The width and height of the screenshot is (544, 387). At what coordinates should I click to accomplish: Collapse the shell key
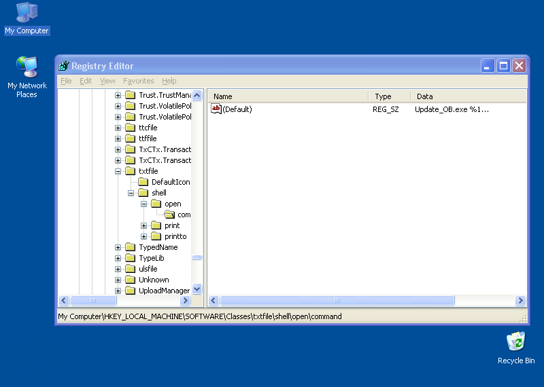pyautogui.click(x=131, y=193)
